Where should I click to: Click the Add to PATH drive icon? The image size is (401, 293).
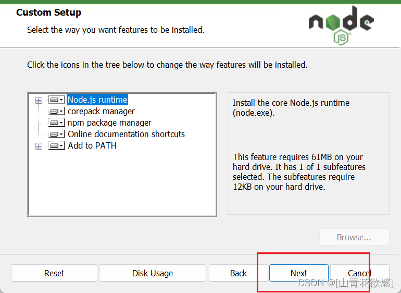tap(56, 146)
